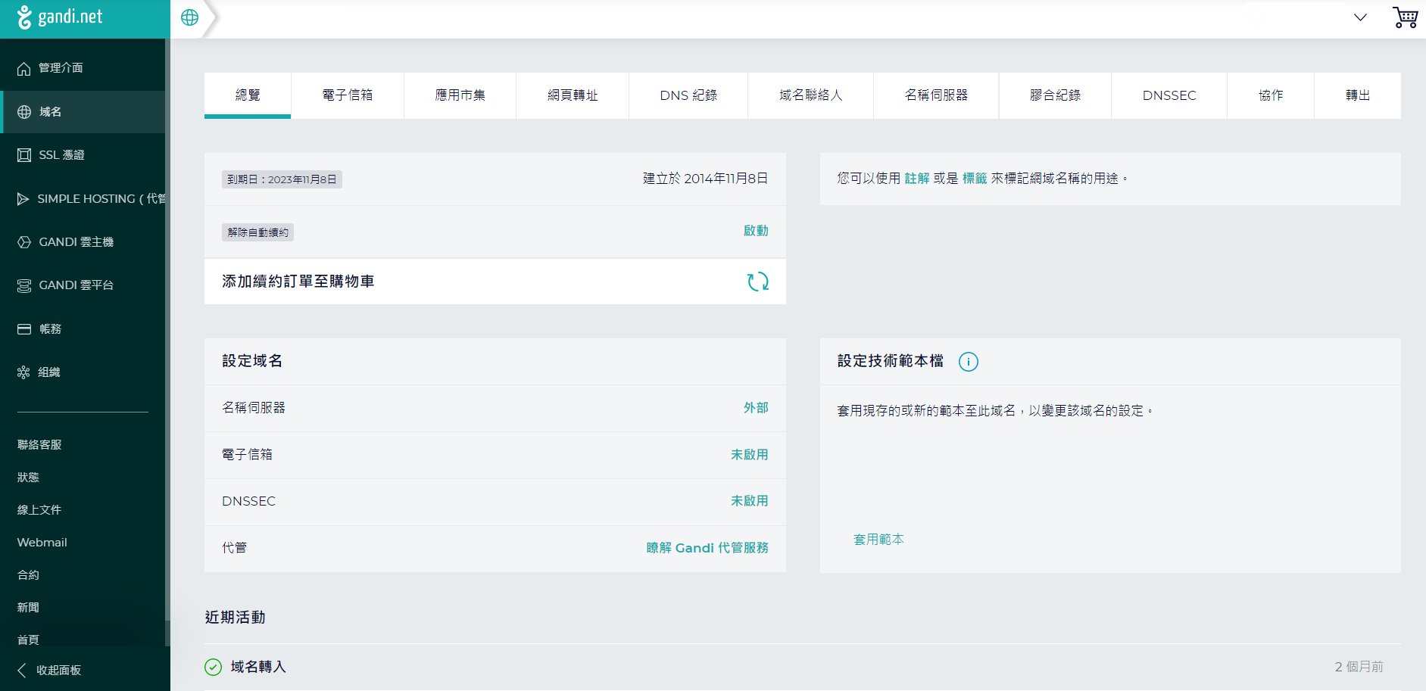Open the shopping cart
Image resolution: width=1426 pixels, height=691 pixels.
tap(1405, 17)
